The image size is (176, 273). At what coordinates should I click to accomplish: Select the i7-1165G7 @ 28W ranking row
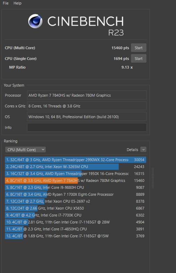pos(75,222)
